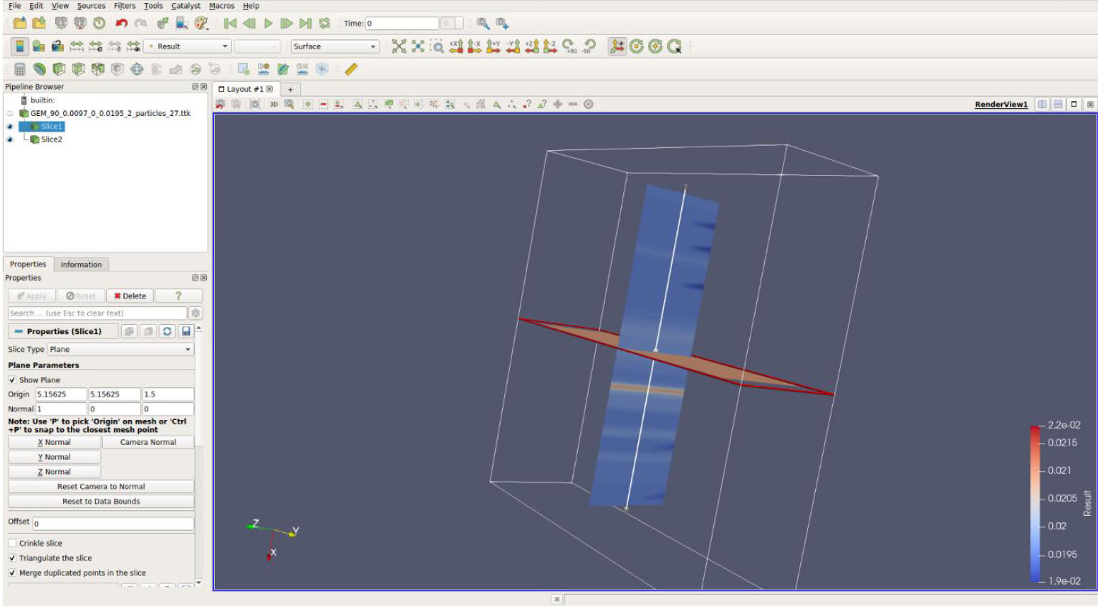The image size is (1098, 606).
Task: Click the Zoom to Data icon
Action: [x=418, y=47]
